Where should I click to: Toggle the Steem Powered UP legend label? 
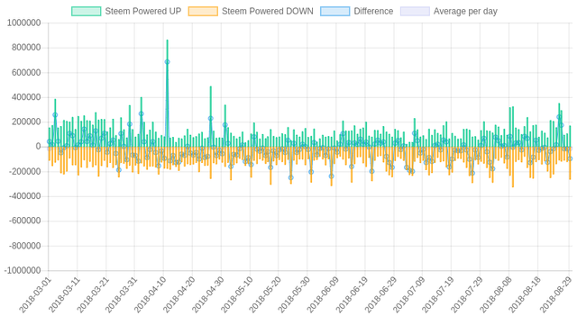[x=143, y=12]
